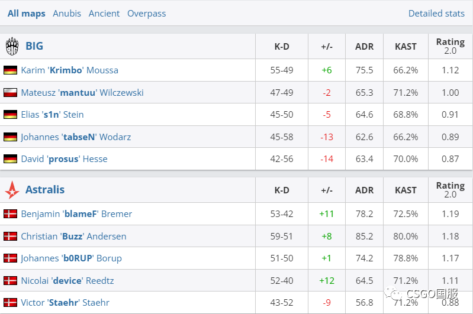Open the Astralis team name link

point(45,190)
